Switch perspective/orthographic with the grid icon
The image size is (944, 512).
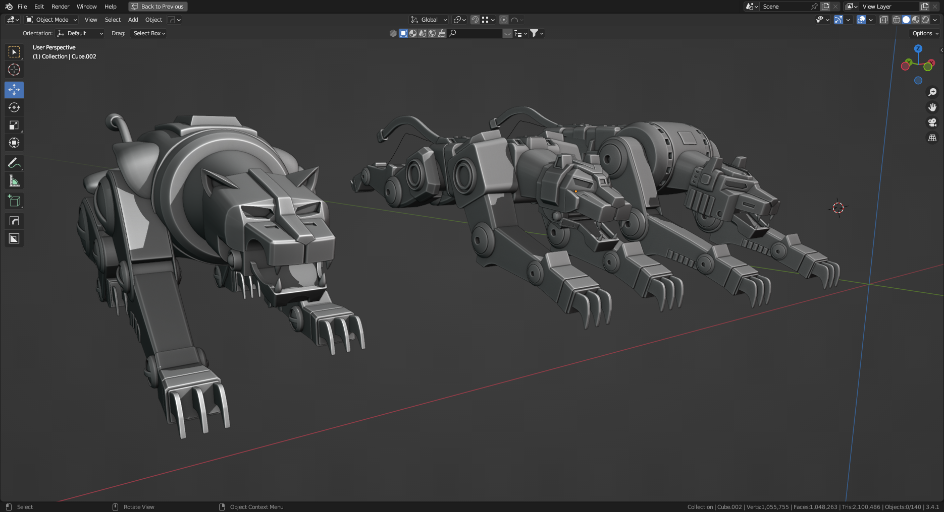[932, 138]
